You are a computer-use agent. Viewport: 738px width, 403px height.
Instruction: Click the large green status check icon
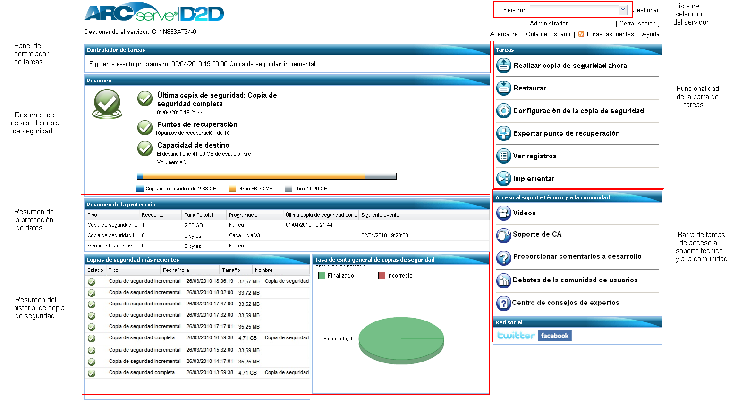tap(107, 104)
